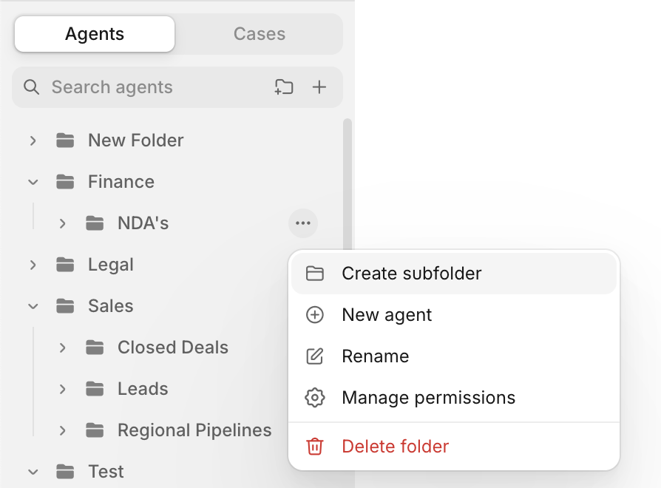This screenshot has width=661, height=488.
Task: Click the gear icon beside Manage permissions
Action: 315,397
